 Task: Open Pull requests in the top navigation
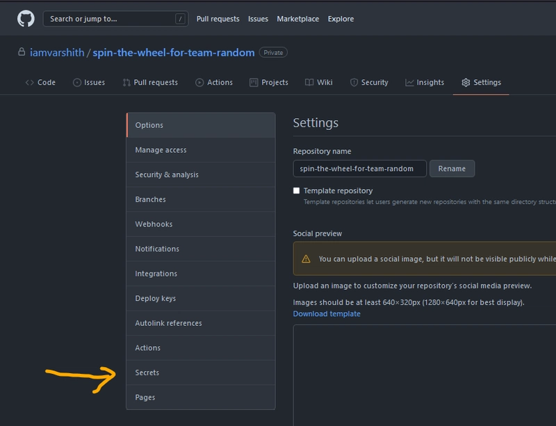tap(218, 19)
